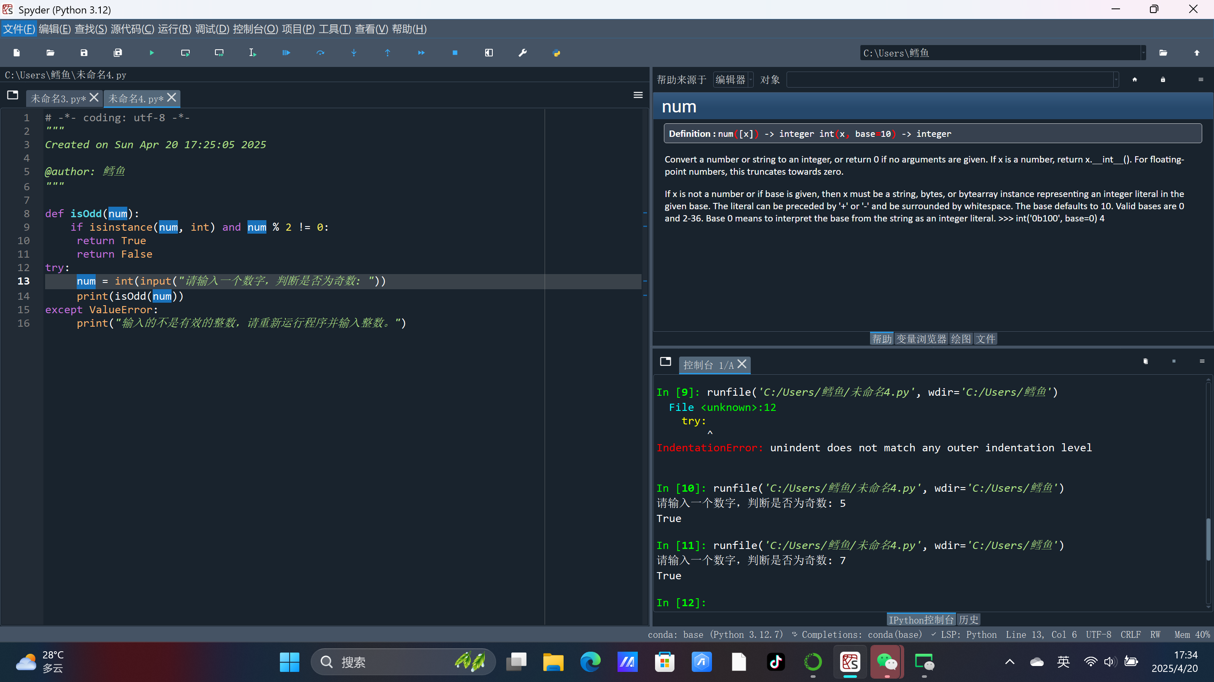Click the Maximize current pane icon

click(x=489, y=53)
